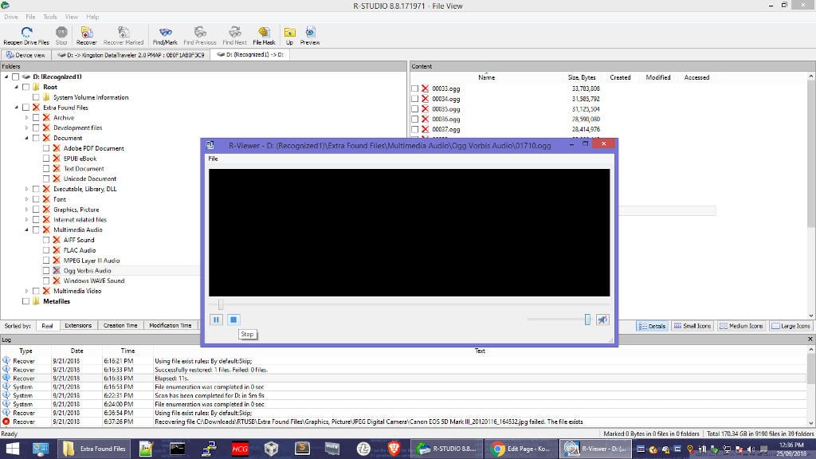Click the Up folder toolbar icon
This screenshot has height=459, width=816.
click(289, 33)
